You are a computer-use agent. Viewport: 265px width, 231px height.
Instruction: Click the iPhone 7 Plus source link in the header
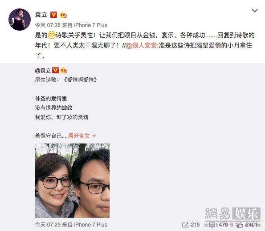tap(90, 25)
